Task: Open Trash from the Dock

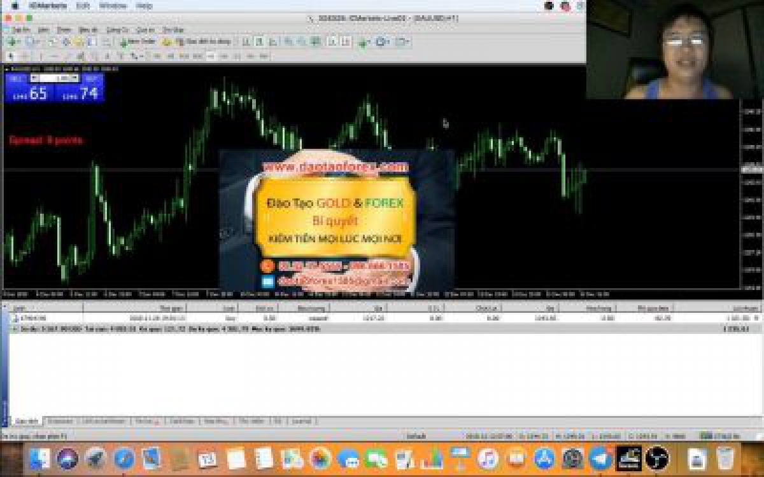Action: pos(725,458)
